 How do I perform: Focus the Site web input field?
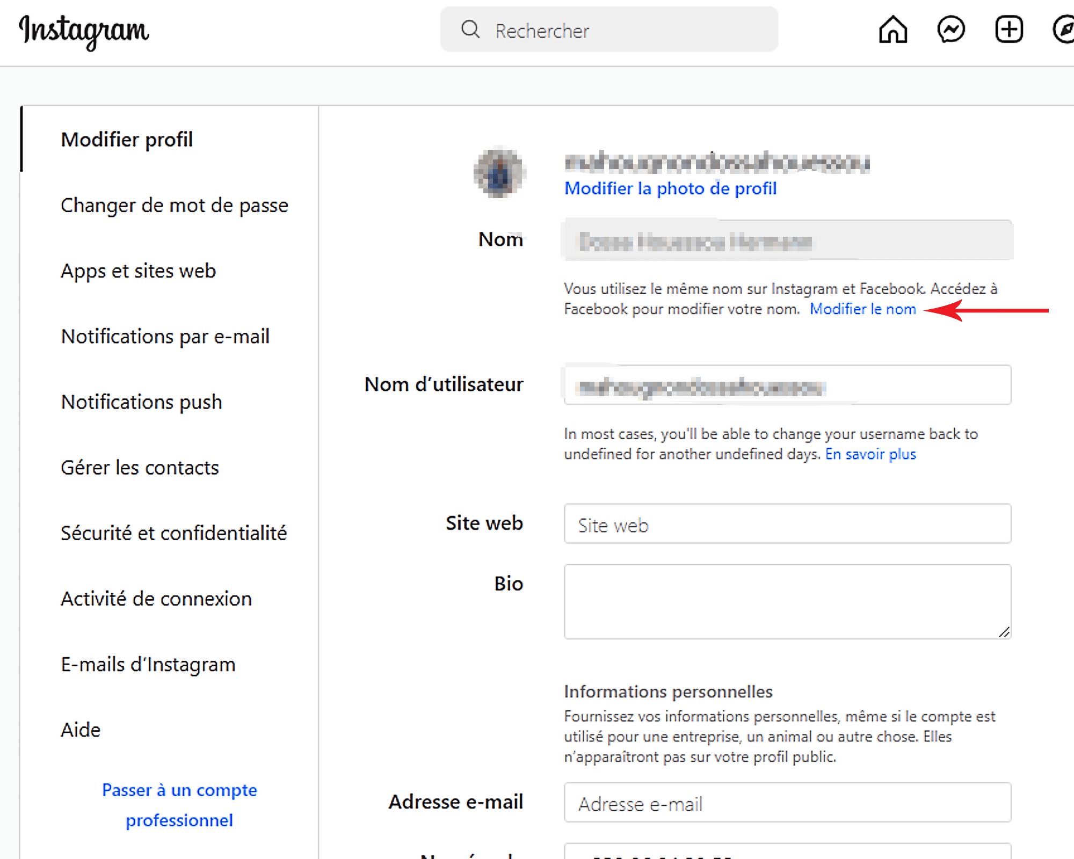coord(788,524)
